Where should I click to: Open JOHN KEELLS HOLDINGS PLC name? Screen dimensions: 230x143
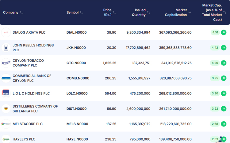point(33,48)
